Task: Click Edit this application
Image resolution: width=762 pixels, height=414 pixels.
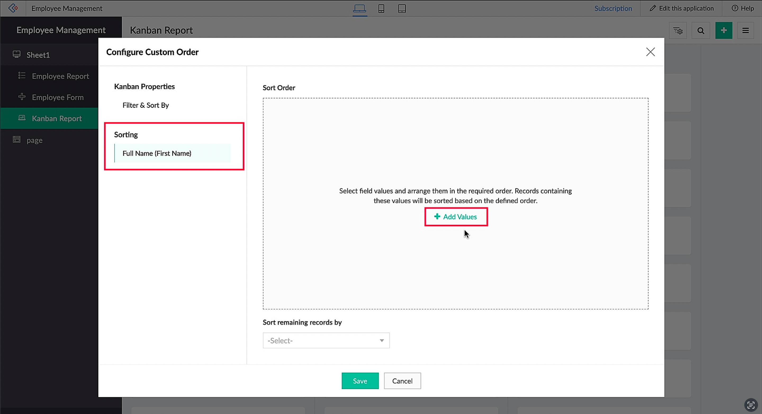Action: point(682,8)
